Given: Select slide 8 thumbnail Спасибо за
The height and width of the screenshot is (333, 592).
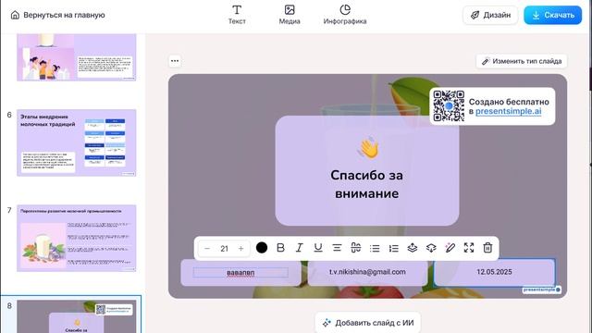Looking at the screenshot, I should click(x=76, y=316).
